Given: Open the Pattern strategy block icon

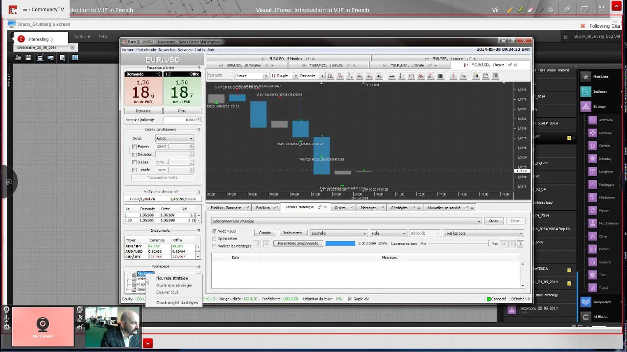Looking at the screenshot, I should pyautogui.click(x=593, y=249).
